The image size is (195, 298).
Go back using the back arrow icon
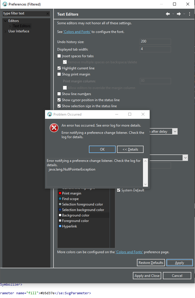(x=168, y=14)
